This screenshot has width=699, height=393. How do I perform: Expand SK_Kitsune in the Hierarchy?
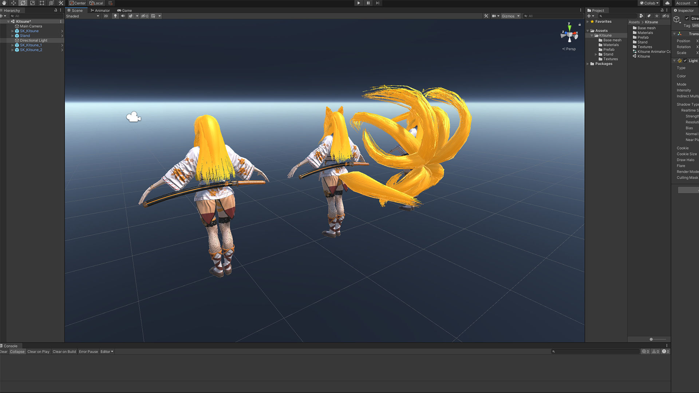coord(12,31)
